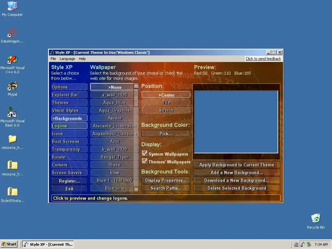Toggle the System Wallpapers checkbox
Image resolution: width=332 pixels, height=249 pixels.
coord(145,153)
